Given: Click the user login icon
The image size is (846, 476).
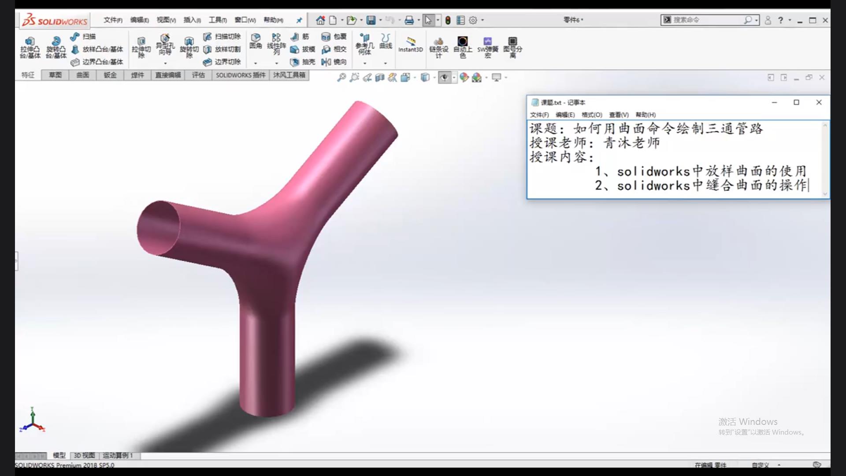Looking at the screenshot, I should point(768,20).
